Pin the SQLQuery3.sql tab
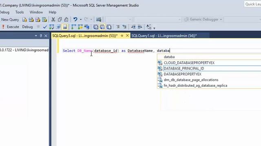 [122, 36]
